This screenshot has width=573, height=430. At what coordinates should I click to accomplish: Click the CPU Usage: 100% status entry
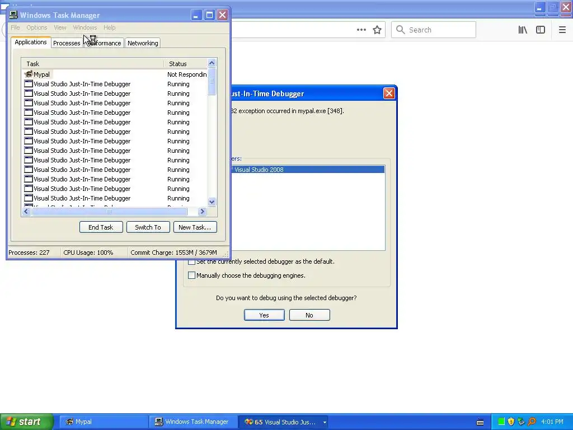click(88, 253)
